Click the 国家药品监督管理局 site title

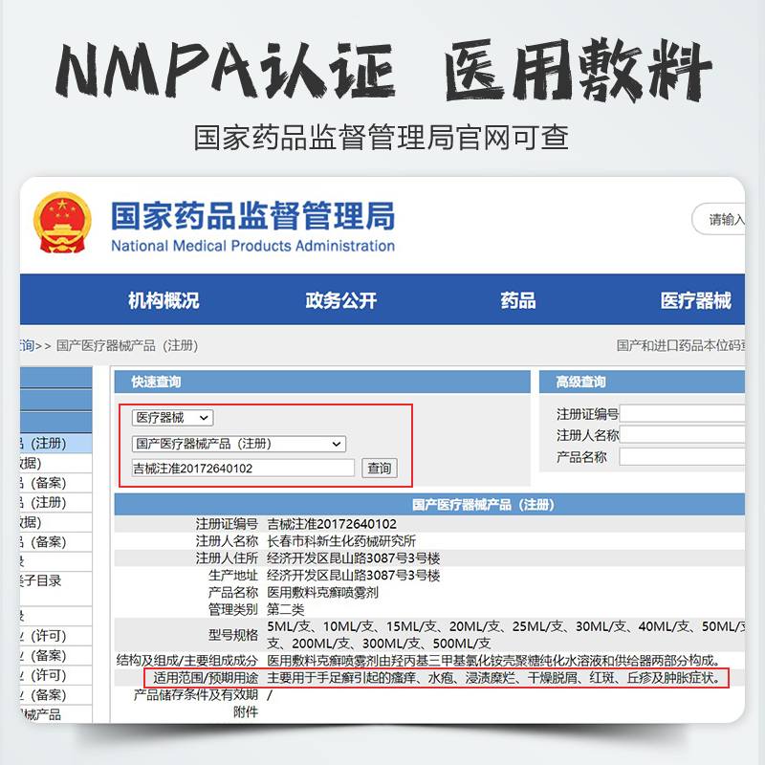252,216
